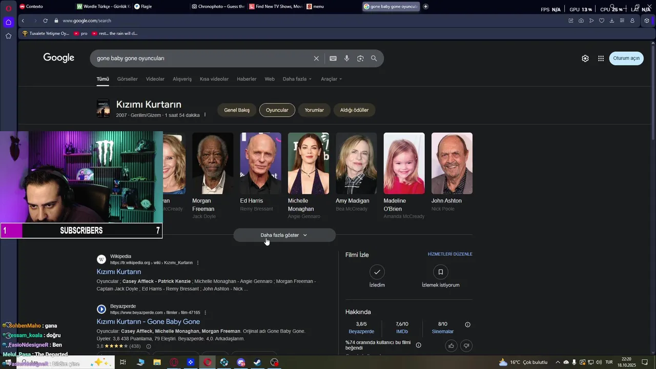Open the Google apps grid
Image resolution: width=656 pixels, height=369 pixels.
point(601,58)
